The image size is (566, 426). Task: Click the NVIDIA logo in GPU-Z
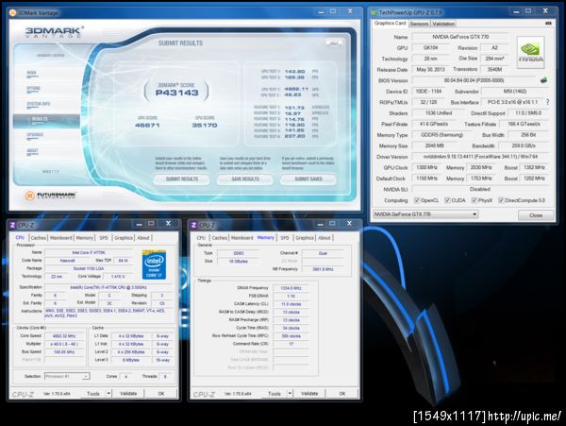coord(530,52)
